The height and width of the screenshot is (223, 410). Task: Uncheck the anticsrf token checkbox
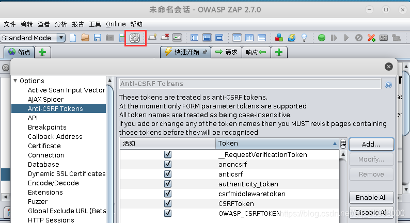click(x=168, y=174)
